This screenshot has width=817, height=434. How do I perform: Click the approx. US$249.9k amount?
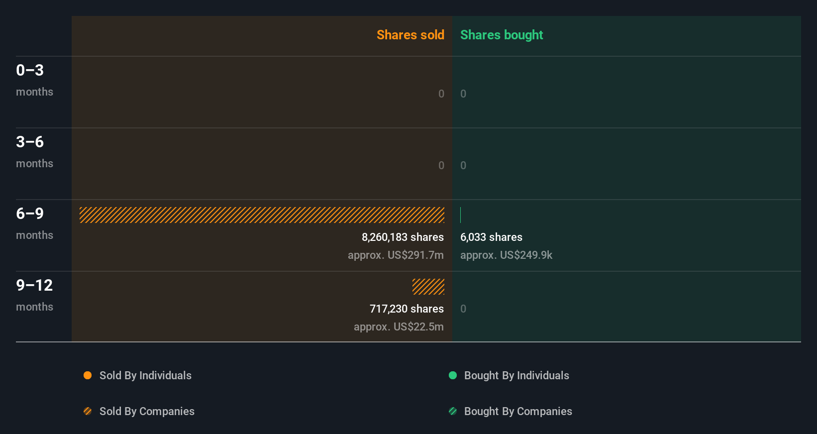pos(506,255)
